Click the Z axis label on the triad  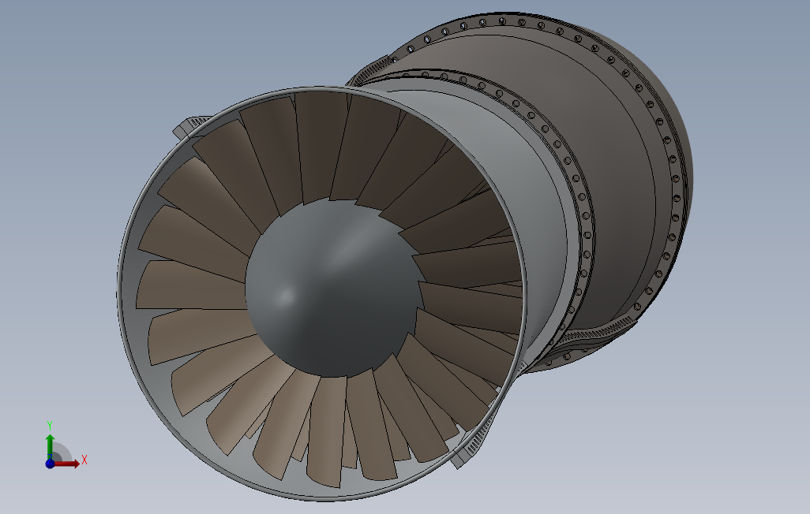(50, 458)
